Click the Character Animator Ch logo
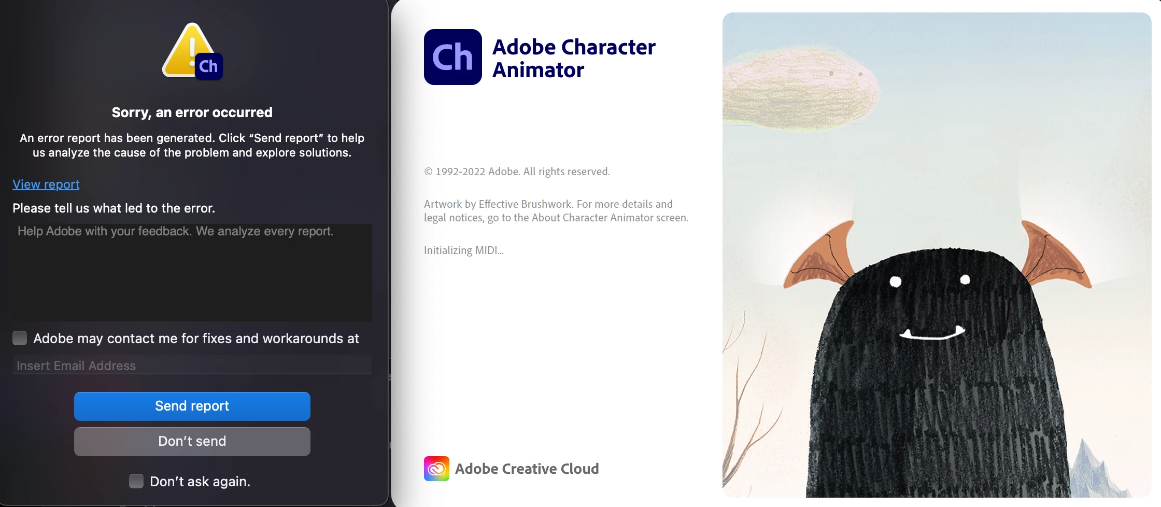The height and width of the screenshot is (507, 1161). pos(453,57)
